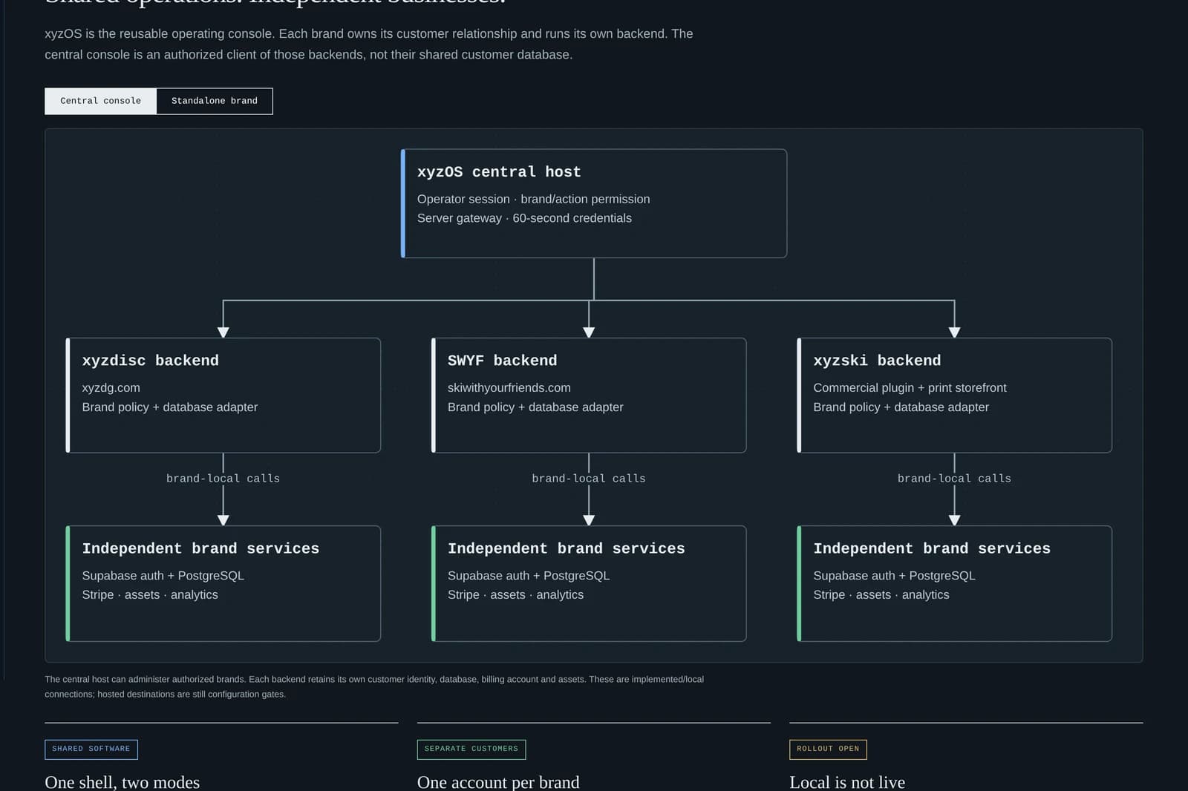This screenshot has height=791, width=1188.
Task: Select "Operator session · brand/action permission" line
Action: click(x=533, y=199)
